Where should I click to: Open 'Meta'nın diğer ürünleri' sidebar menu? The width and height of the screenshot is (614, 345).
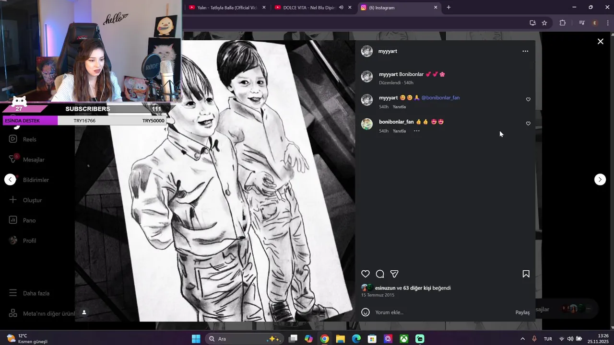pos(41,313)
